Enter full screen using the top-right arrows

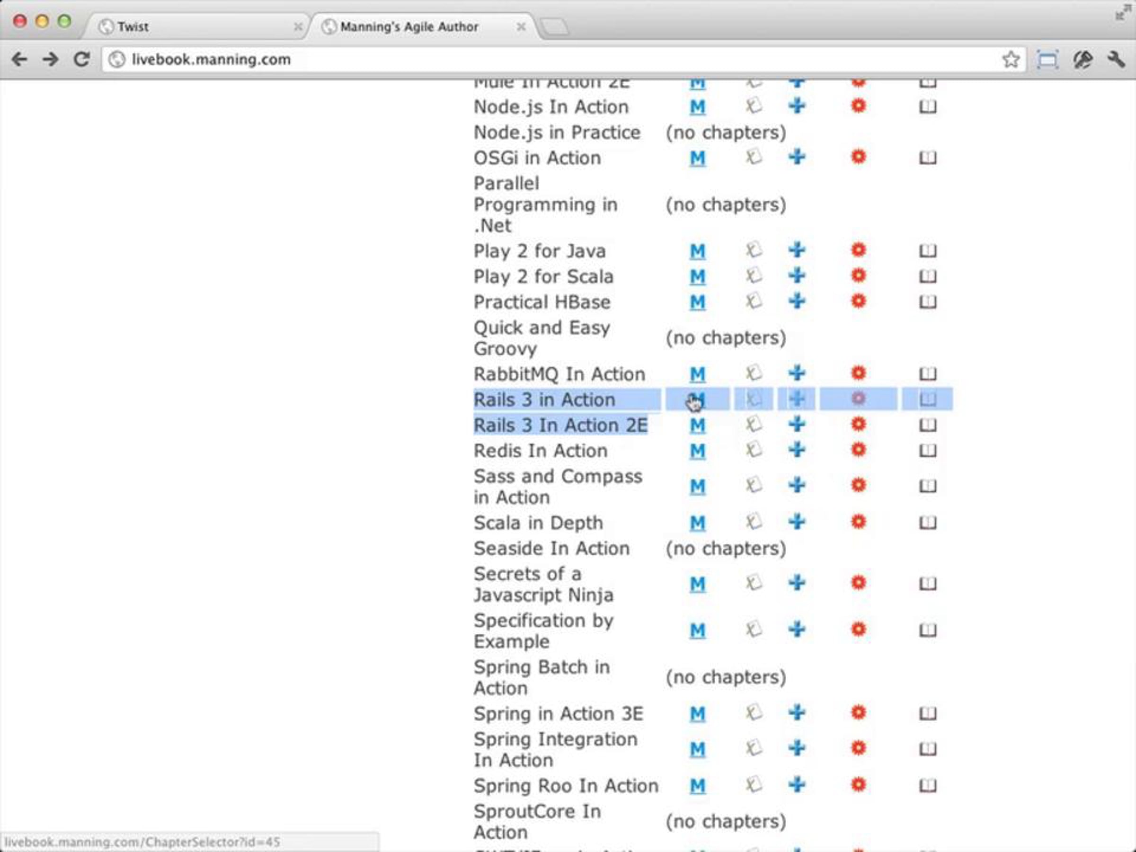point(1123,12)
